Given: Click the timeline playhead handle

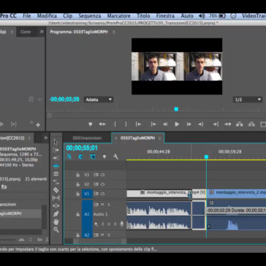Looking at the screenshot, I should (206, 157).
